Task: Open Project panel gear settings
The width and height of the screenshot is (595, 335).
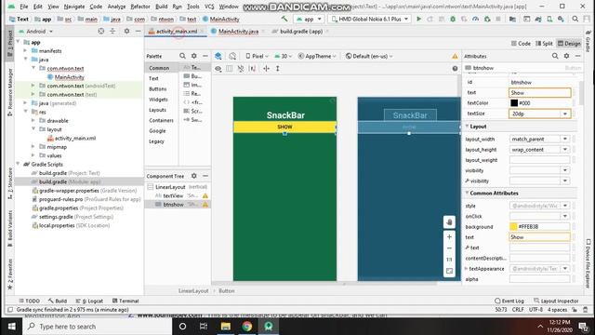Action: coord(126,31)
